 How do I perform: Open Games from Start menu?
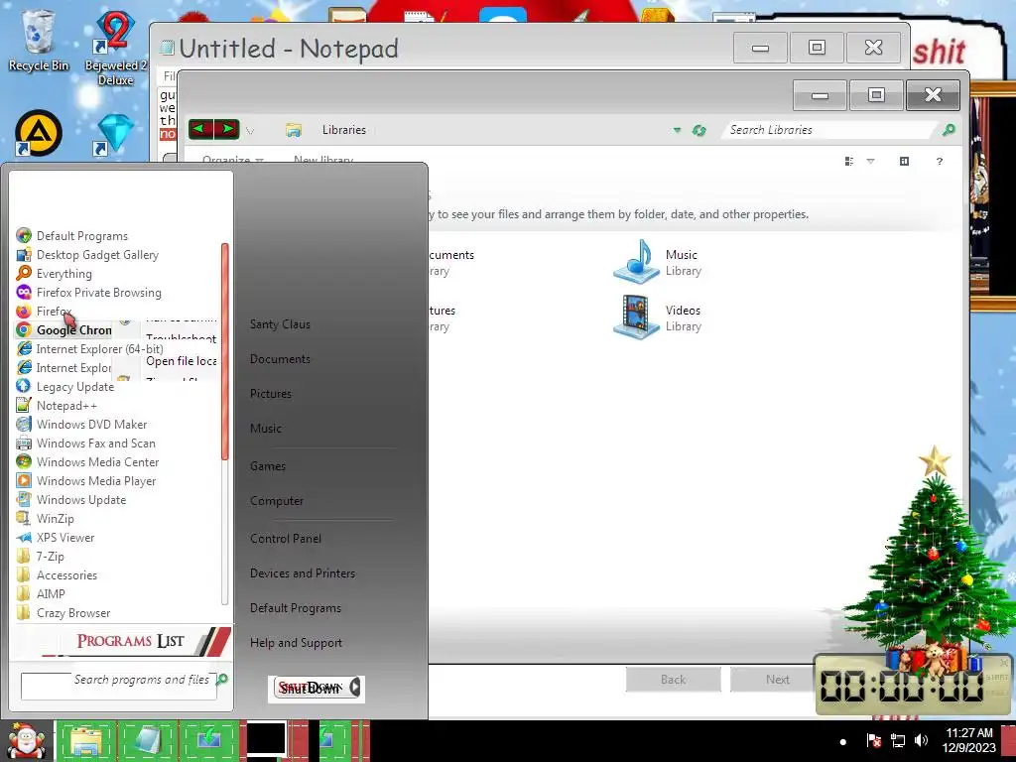268,466
